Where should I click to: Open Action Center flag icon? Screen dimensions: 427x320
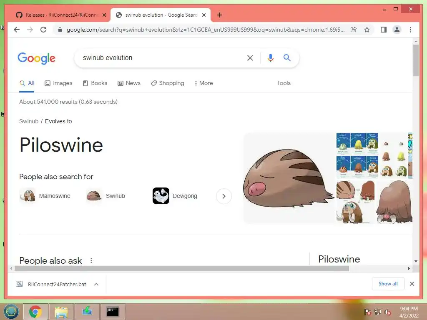coord(367,312)
